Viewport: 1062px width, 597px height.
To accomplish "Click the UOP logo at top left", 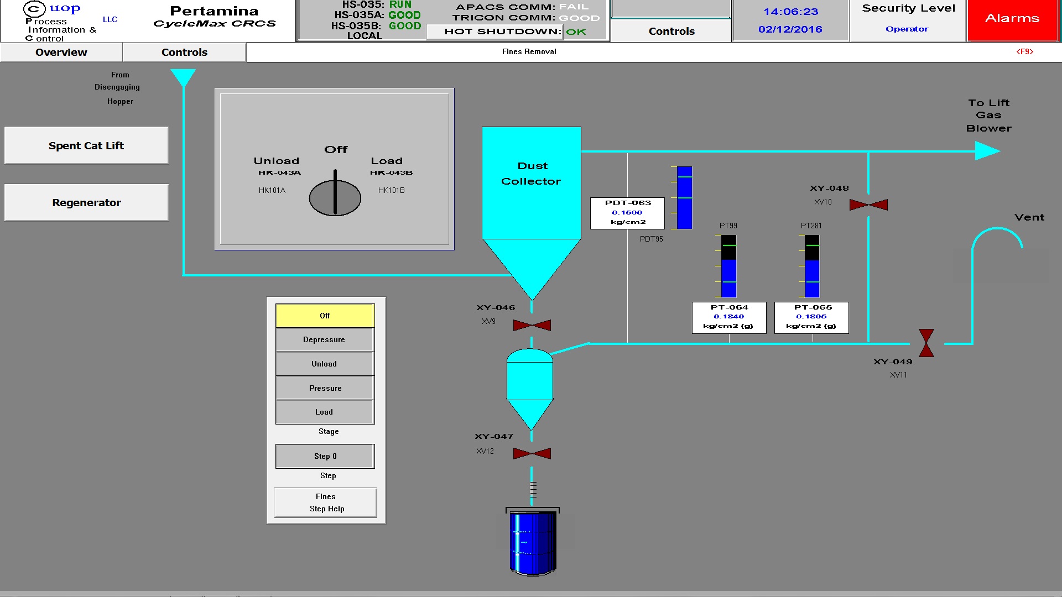I will click(53, 9).
